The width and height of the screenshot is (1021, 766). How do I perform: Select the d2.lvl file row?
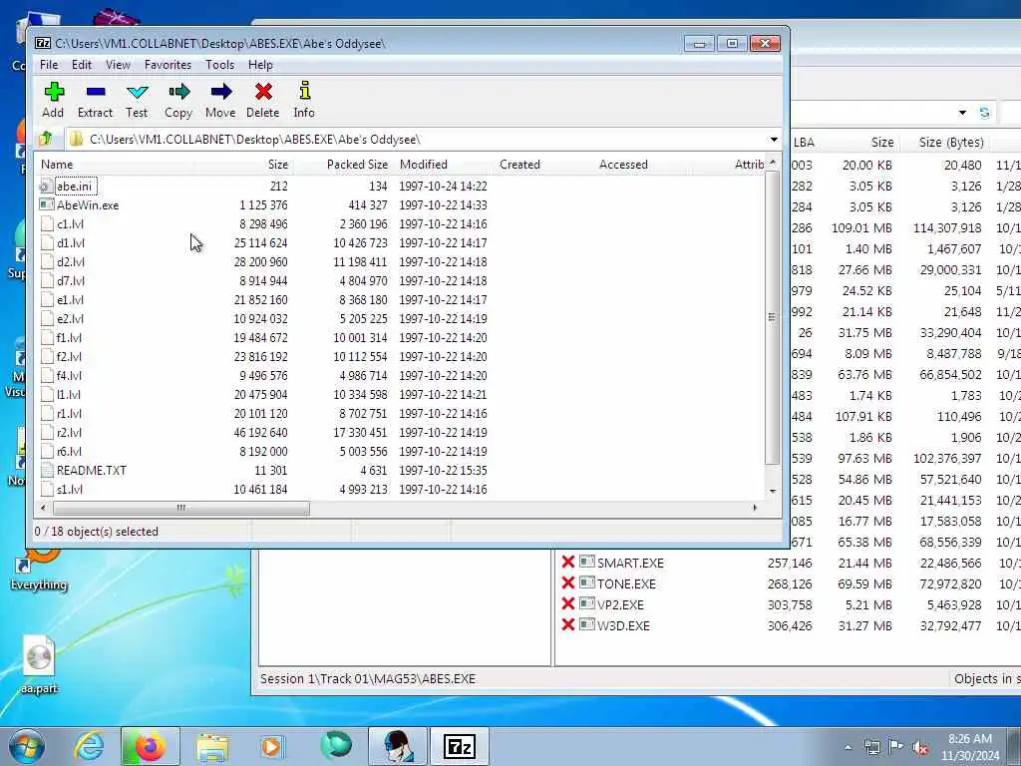[401, 262]
